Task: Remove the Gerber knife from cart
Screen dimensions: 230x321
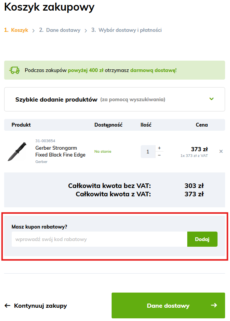Action: (x=221, y=152)
